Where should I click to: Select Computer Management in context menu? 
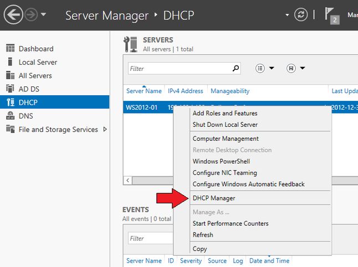(x=226, y=138)
